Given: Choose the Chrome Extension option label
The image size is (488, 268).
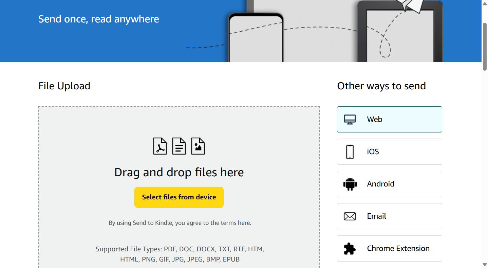Looking at the screenshot, I should click(398, 248).
